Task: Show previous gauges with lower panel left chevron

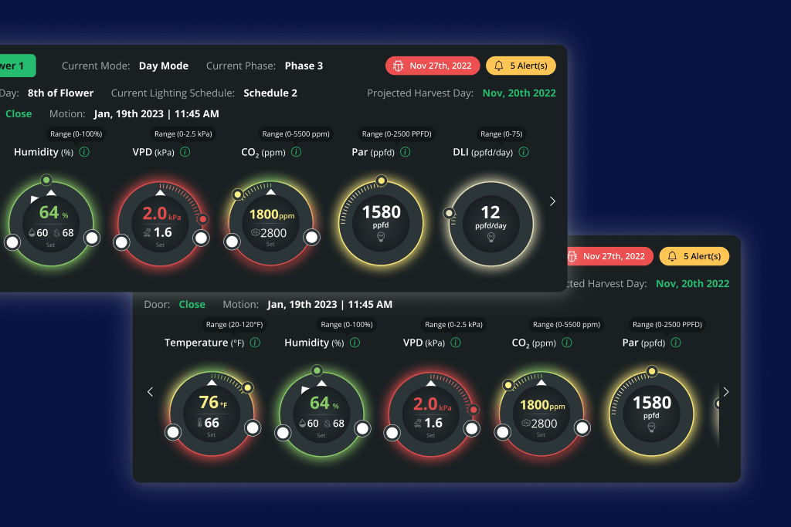Action: (150, 392)
